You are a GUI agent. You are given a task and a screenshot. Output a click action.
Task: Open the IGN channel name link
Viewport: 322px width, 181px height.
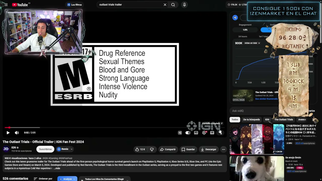(14, 148)
